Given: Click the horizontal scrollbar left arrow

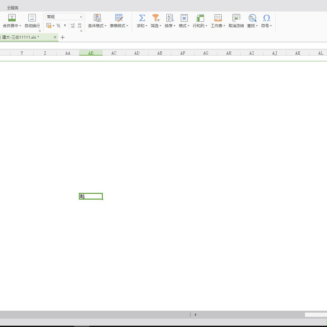Looking at the screenshot, I should coord(195,315).
